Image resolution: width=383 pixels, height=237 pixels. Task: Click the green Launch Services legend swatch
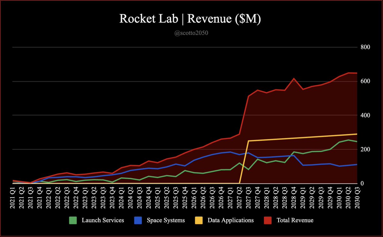(x=73, y=220)
